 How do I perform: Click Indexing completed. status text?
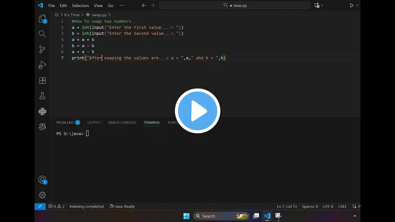click(x=87, y=206)
